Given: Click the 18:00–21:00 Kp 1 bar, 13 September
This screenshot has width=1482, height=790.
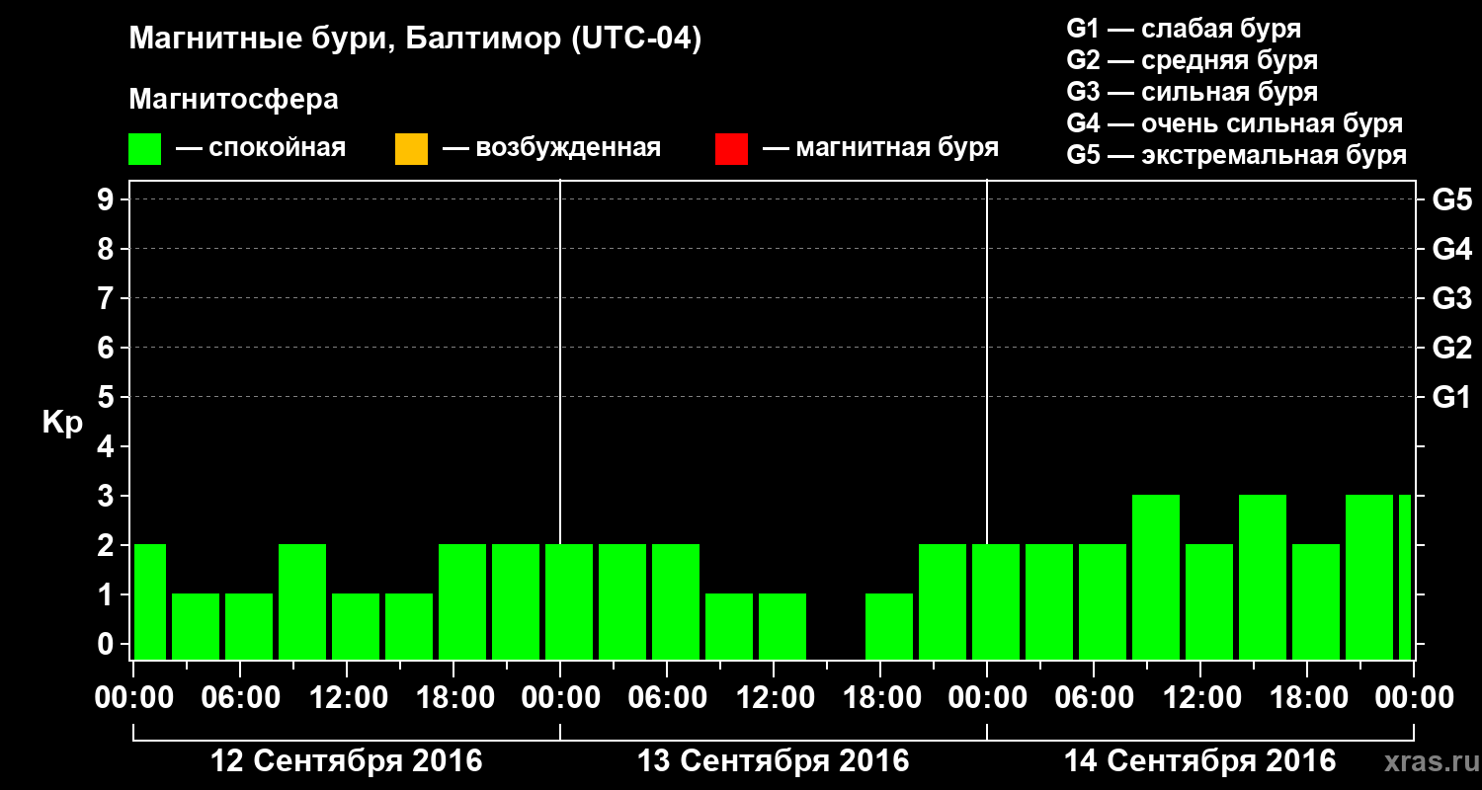Looking at the screenshot, I should click(889, 626).
